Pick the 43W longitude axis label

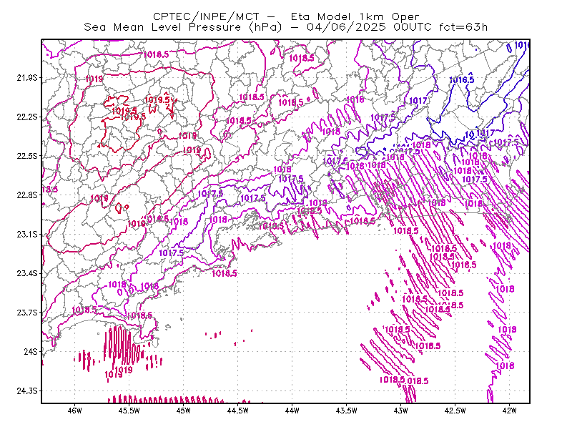click(x=401, y=411)
